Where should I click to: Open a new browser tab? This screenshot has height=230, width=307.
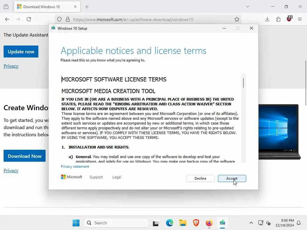pyautogui.click(x=87, y=7)
